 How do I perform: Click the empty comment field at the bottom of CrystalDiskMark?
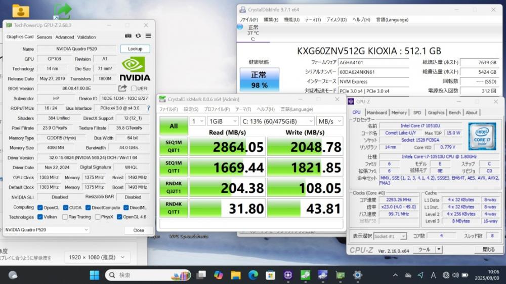(251, 223)
